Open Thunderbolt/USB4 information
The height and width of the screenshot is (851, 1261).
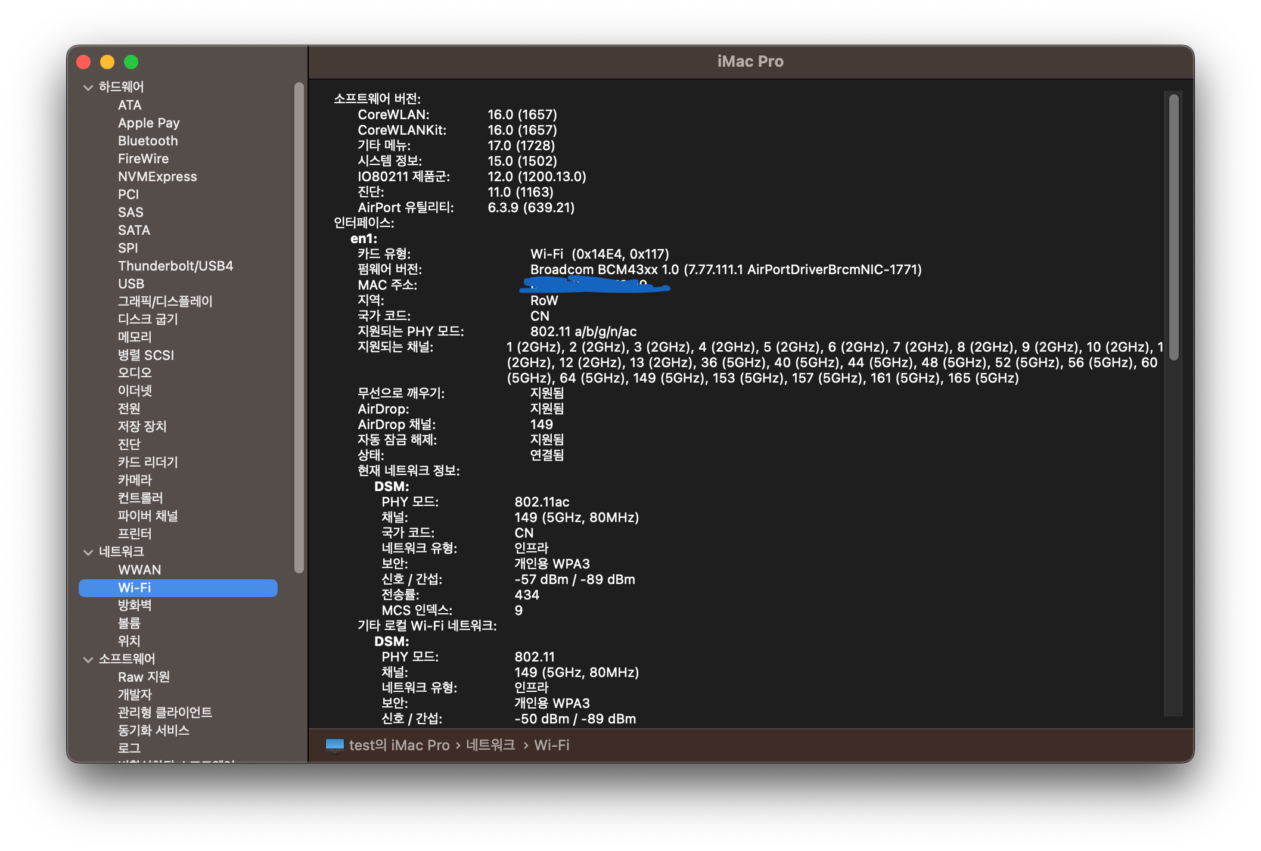(x=175, y=266)
